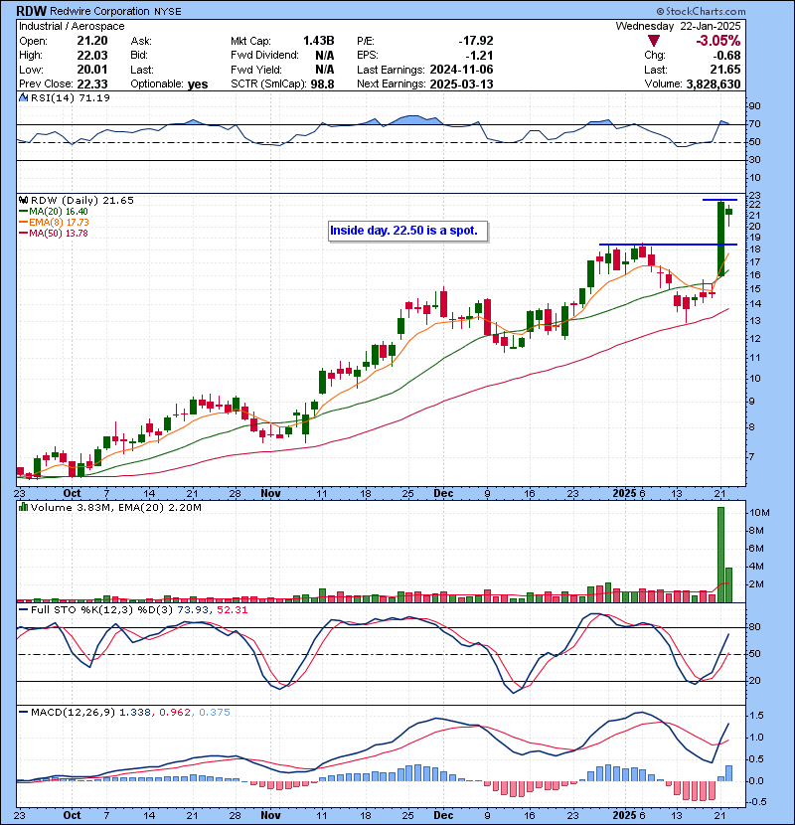Select the Volume value 3,828,630
Image resolution: width=795 pixels, height=825 pixels.
click(x=714, y=83)
